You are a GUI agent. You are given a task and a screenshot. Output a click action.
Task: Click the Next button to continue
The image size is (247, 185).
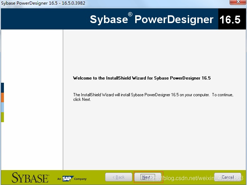pyautogui.click(x=148, y=177)
